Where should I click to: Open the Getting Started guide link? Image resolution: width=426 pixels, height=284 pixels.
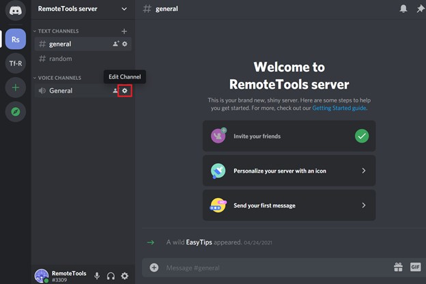[x=339, y=108]
